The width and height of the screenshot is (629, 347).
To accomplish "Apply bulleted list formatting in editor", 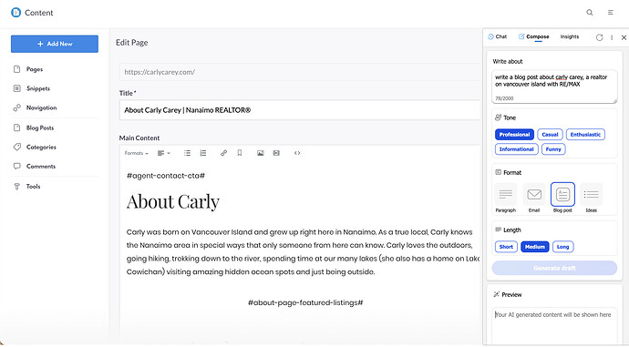I will (x=187, y=153).
